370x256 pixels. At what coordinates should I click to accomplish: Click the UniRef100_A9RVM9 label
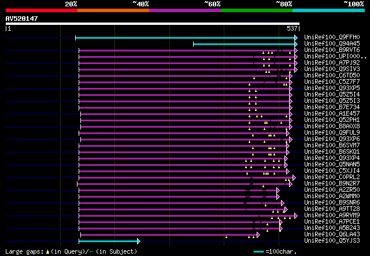pos(332,216)
